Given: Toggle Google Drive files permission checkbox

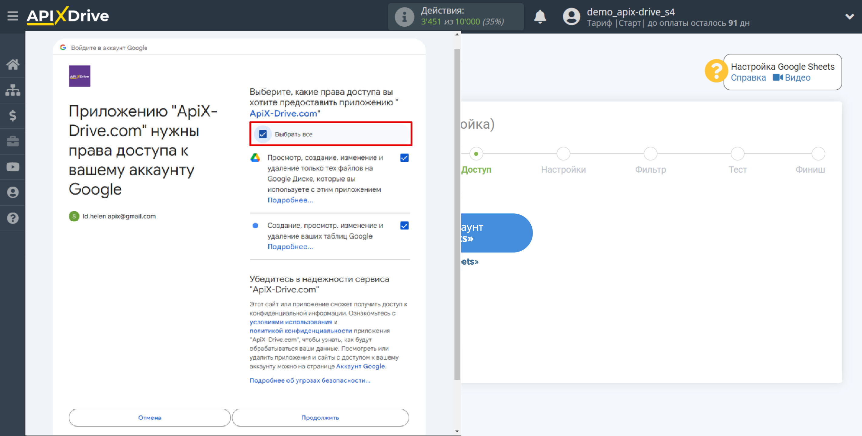Looking at the screenshot, I should coord(404,158).
